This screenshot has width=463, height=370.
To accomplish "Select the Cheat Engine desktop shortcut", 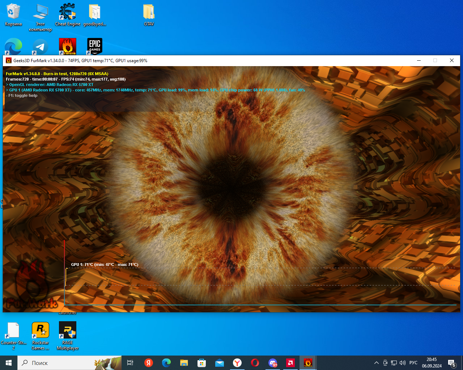I will [68, 14].
